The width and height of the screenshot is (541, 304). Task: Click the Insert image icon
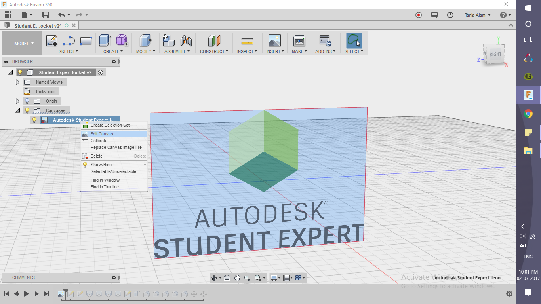pos(275,40)
